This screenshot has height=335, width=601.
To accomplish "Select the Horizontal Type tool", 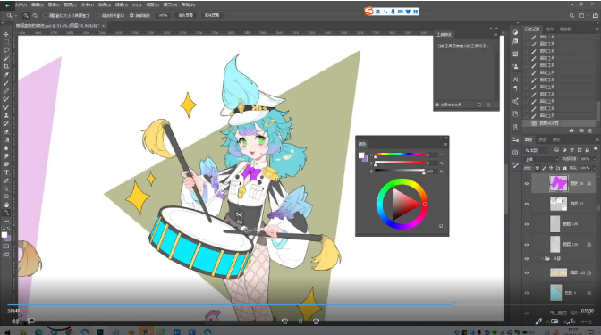I will coord(6,172).
